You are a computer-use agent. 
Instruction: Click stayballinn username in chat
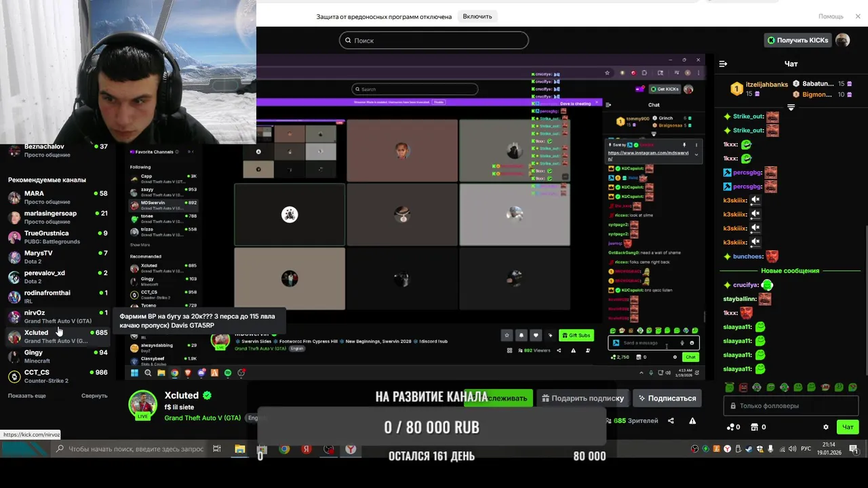pos(739,299)
